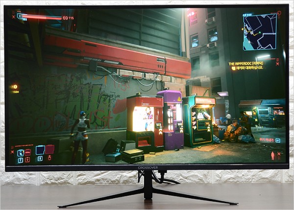Click the 150M distance label
Image resolution: width=294 pixels, height=210 pixels.
(15, 92)
